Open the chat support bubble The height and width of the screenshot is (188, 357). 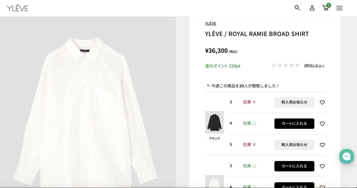pos(347,156)
